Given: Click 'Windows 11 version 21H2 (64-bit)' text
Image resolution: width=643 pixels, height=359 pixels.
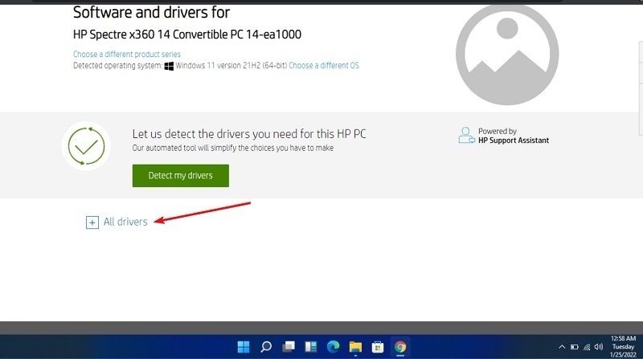Looking at the screenshot, I should [x=231, y=65].
